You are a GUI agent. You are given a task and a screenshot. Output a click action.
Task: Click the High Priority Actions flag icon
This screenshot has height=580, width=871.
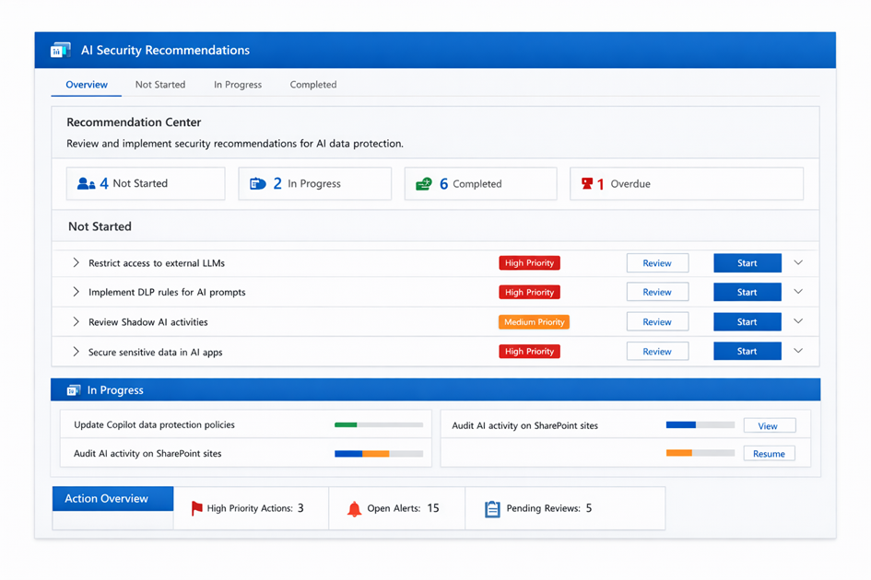(x=196, y=508)
